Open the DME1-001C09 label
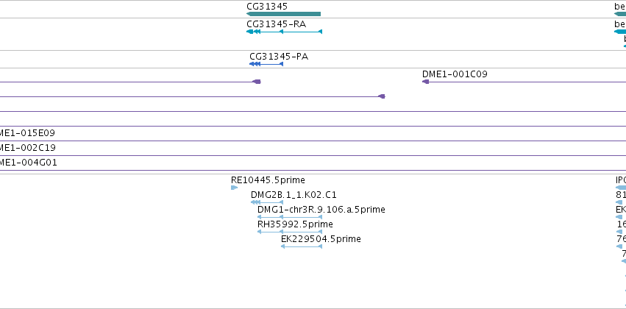This screenshot has height=309, width=626. coord(455,74)
